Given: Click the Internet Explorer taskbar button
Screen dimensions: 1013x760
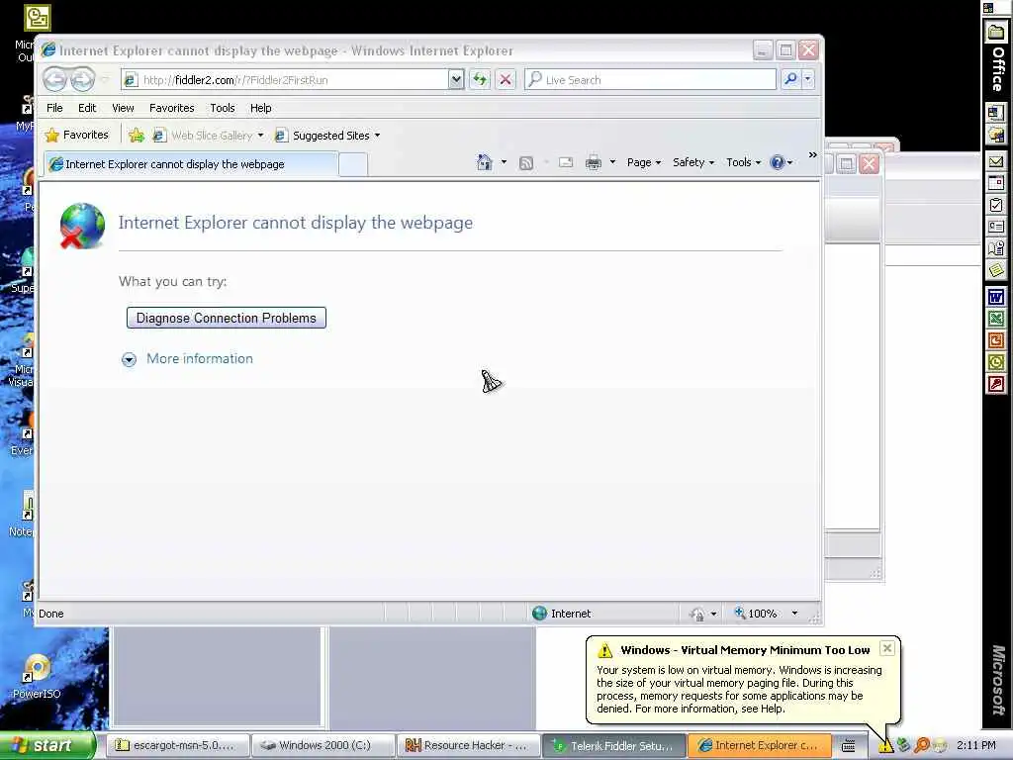Looking at the screenshot, I should tap(760, 745).
